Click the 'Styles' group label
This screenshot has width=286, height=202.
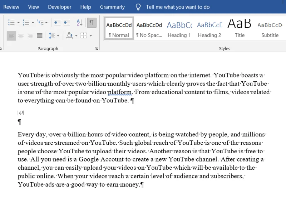click(225, 48)
